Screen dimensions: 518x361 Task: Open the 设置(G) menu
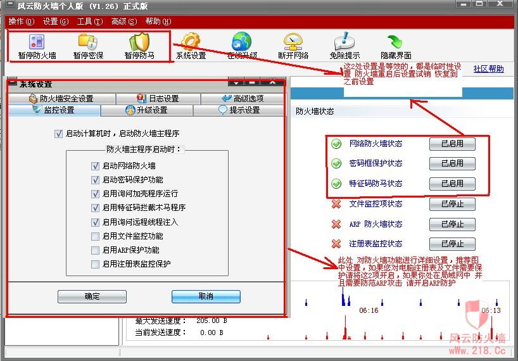click(56, 22)
